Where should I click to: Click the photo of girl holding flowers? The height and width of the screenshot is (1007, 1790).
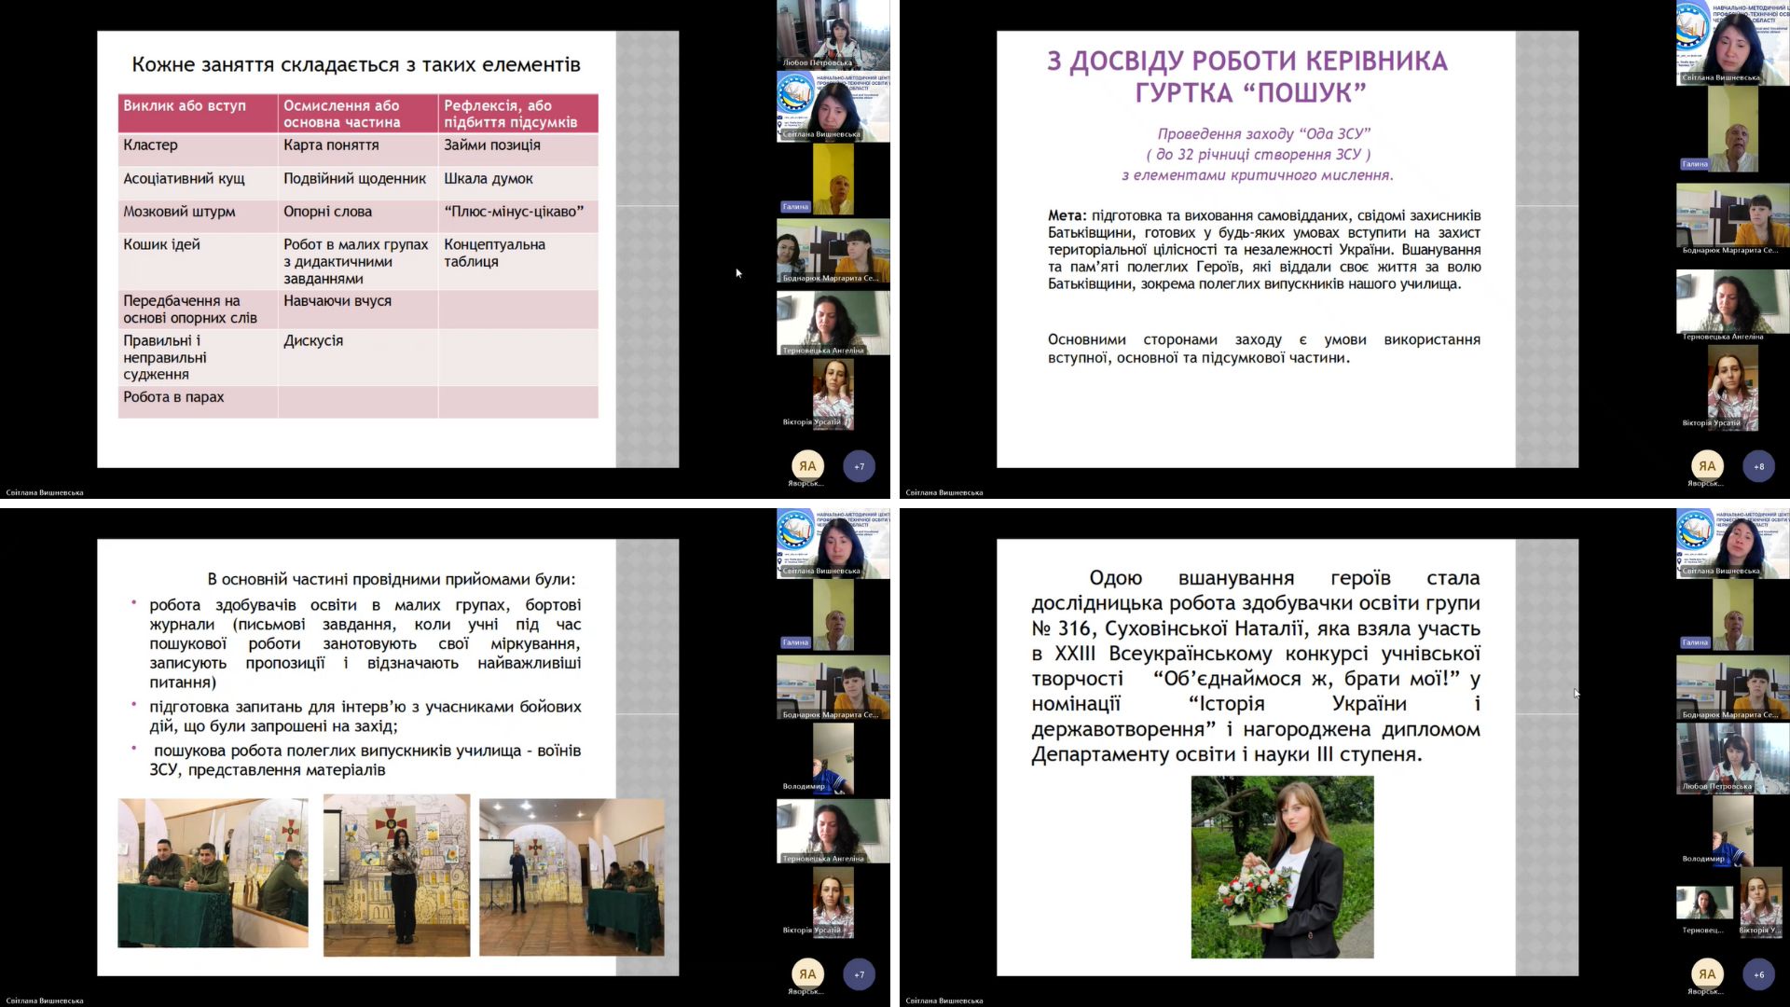point(1282,866)
